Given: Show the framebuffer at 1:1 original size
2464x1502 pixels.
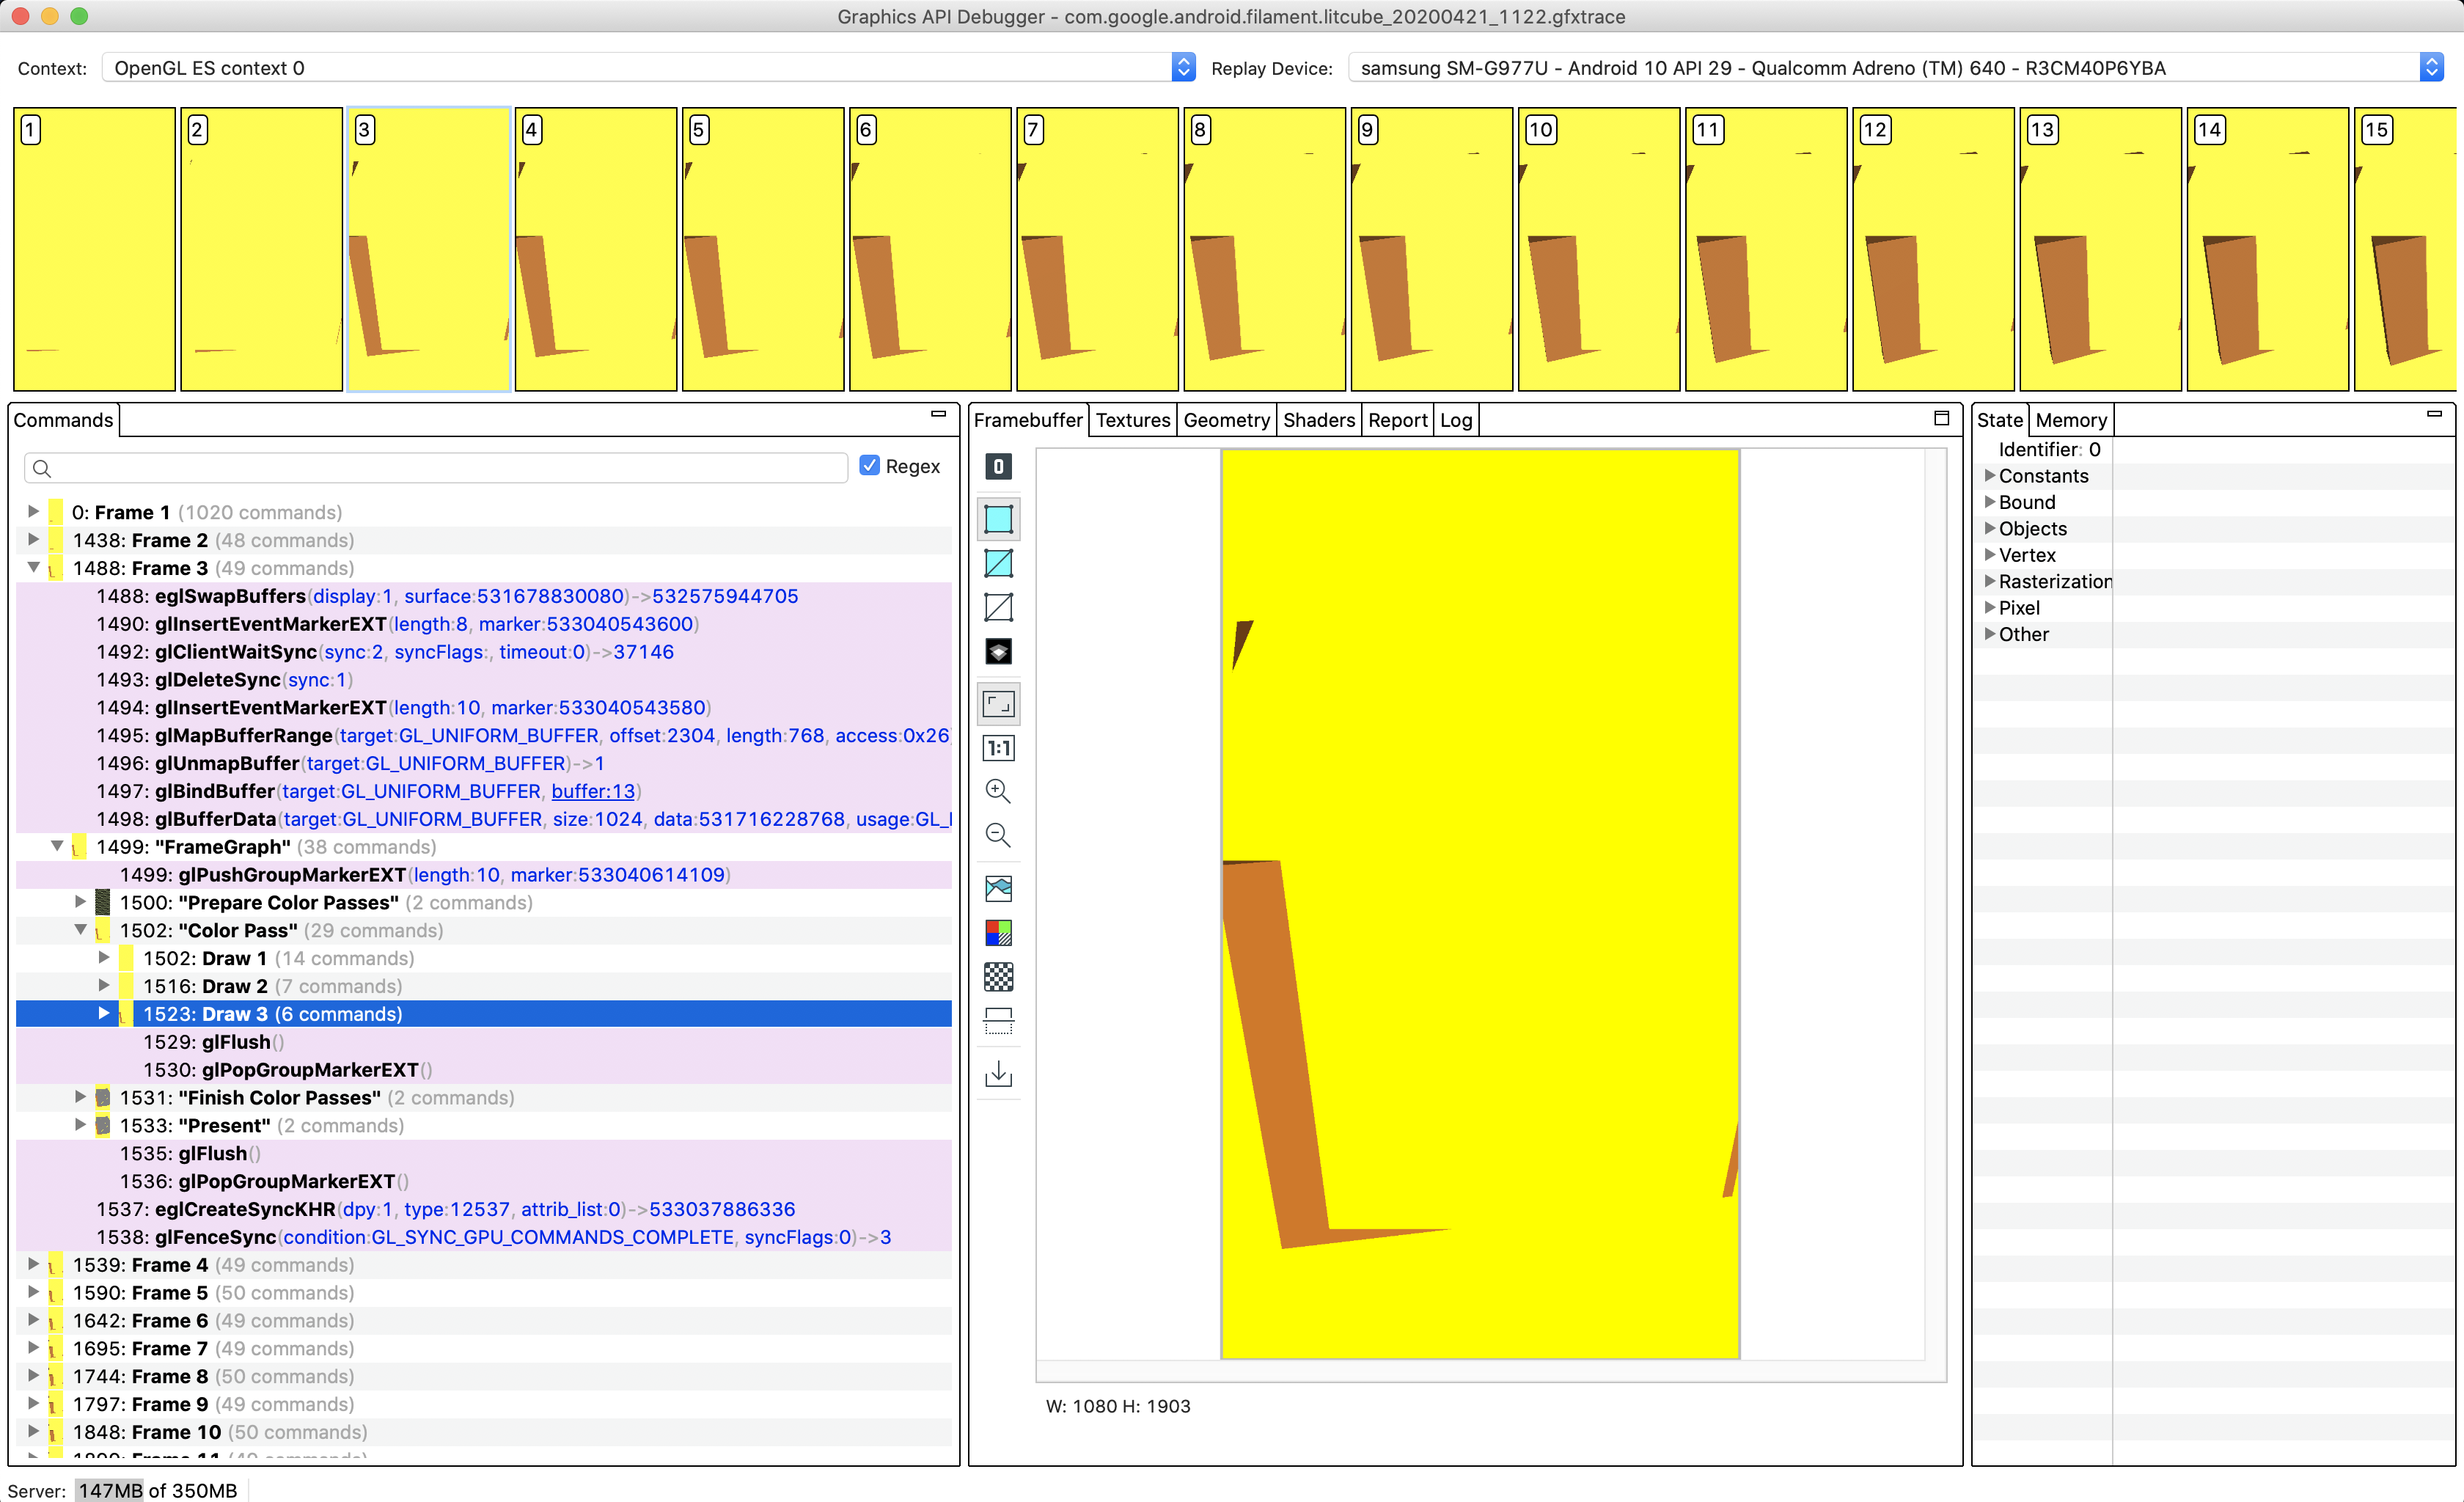Looking at the screenshot, I should coord(998,747).
